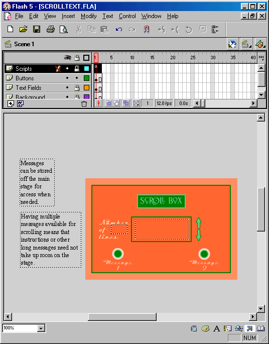Screen dimensions: 269x344
Task: Toggle Scripts layer outline color square
Action: pos(87,69)
